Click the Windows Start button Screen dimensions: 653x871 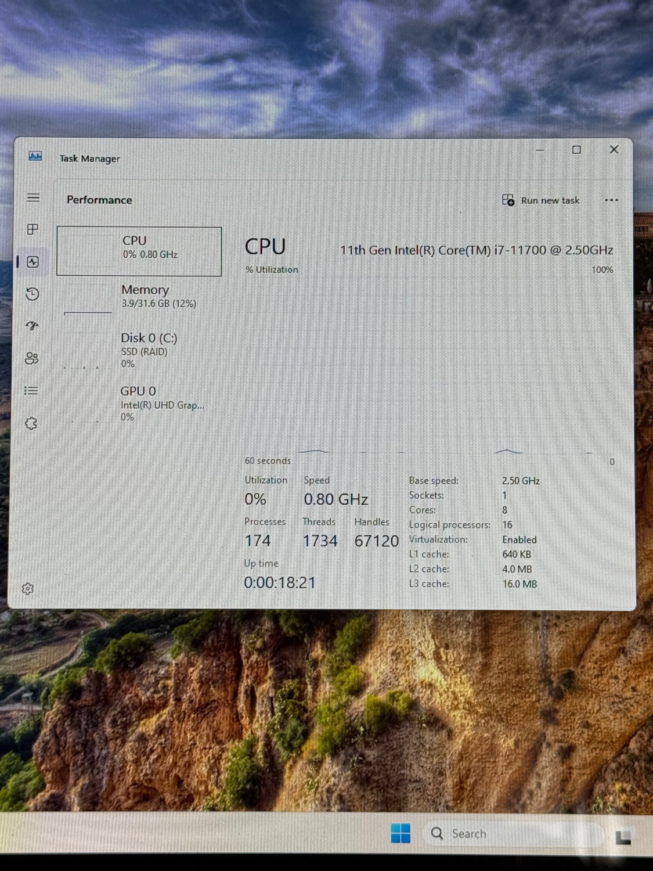point(401,833)
